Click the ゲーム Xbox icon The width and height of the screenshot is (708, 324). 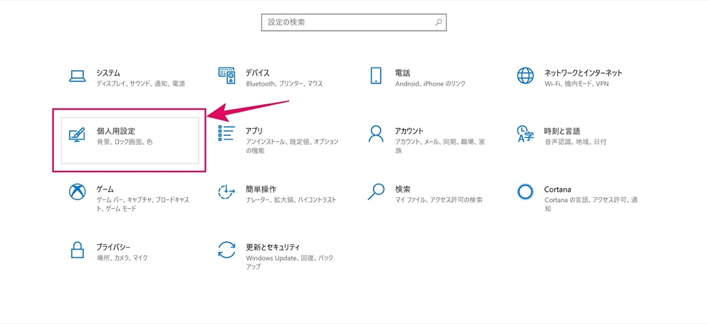pyautogui.click(x=77, y=192)
